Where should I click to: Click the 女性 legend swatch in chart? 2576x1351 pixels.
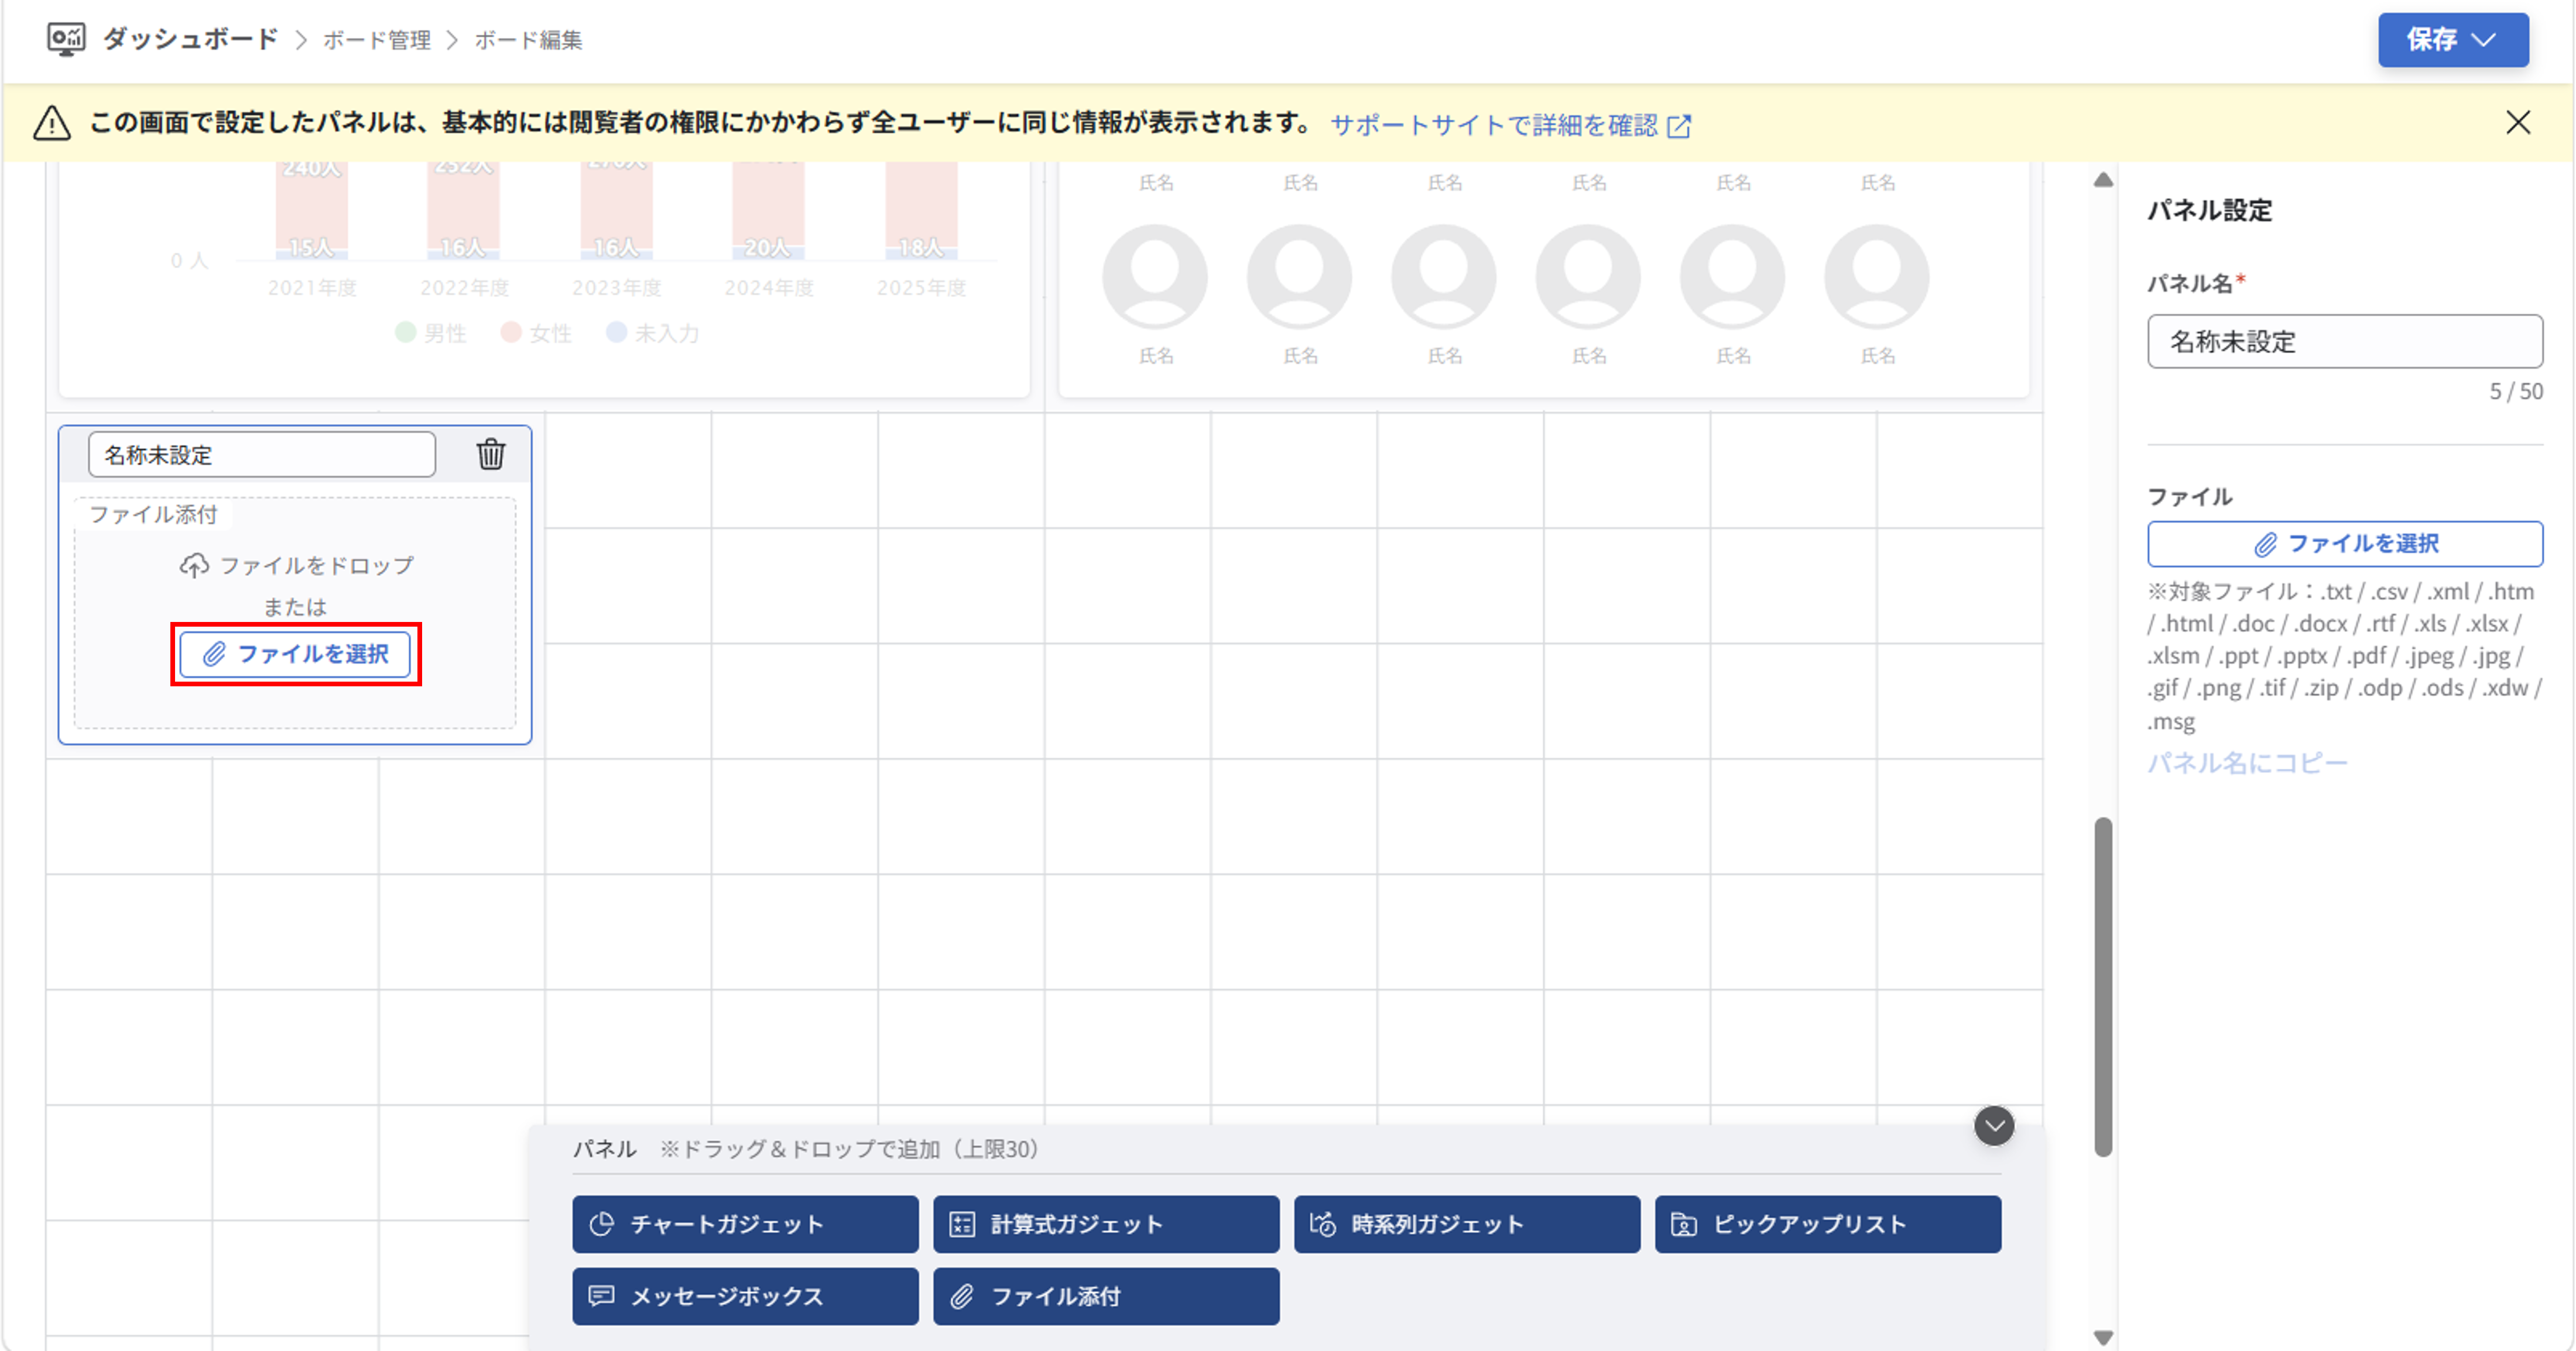click(510, 332)
